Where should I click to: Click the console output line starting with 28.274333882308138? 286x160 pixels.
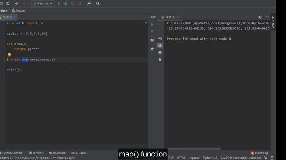click(x=219, y=28)
